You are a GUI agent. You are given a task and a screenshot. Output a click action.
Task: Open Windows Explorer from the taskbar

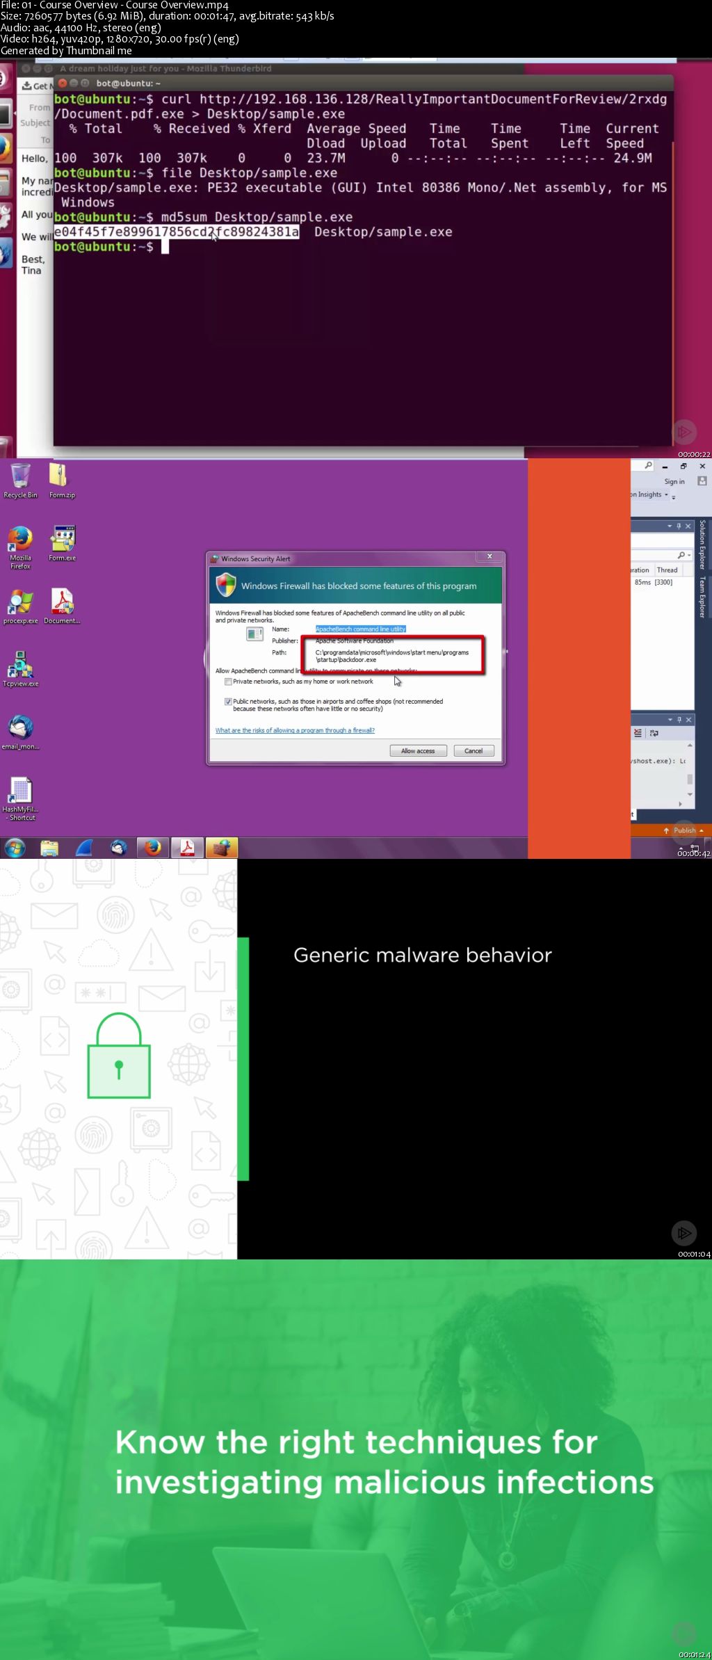pyautogui.click(x=49, y=848)
